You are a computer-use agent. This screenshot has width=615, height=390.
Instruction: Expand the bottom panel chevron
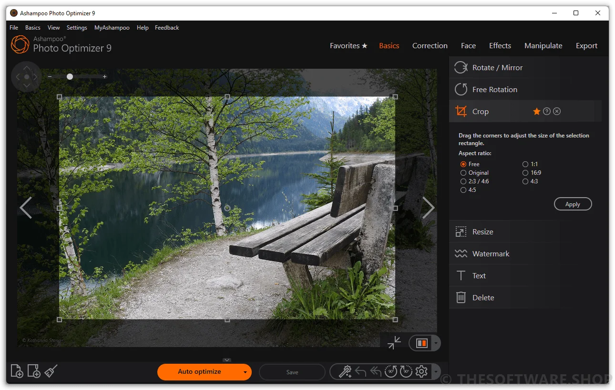227,360
